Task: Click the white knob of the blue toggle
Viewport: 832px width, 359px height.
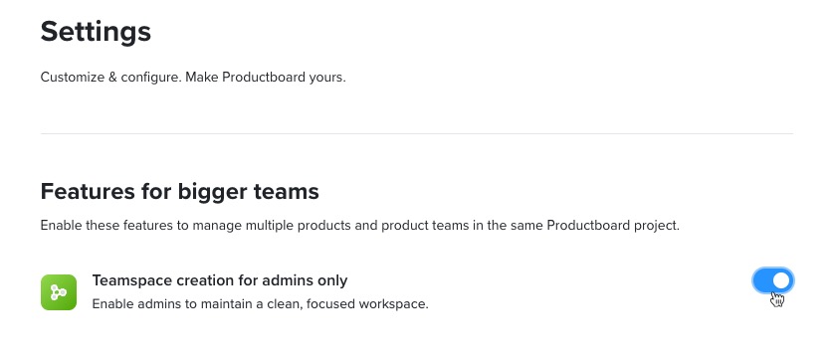Action: pos(781,280)
